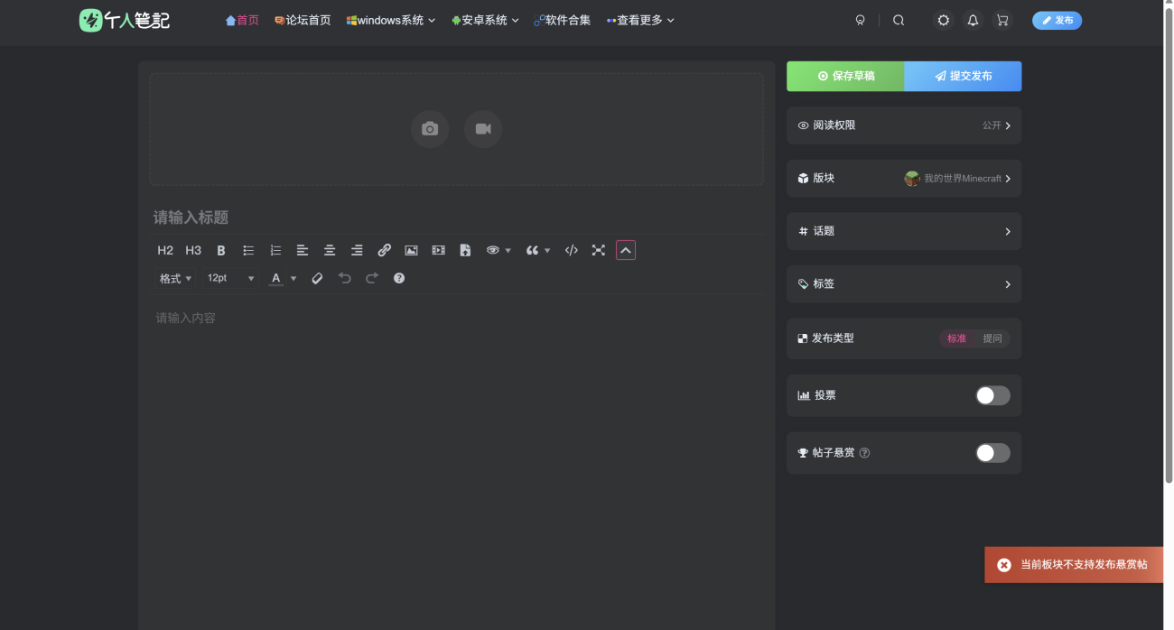Select 提问 as the publish type
The image size is (1174, 630).
pyautogui.click(x=992, y=338)
